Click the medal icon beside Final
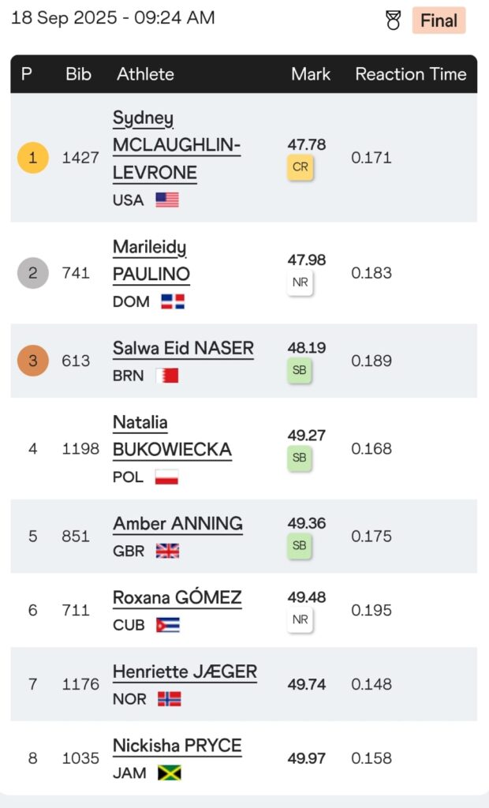Image resolution: width=489 pixels, height=808 pixels. pos(394,21)
